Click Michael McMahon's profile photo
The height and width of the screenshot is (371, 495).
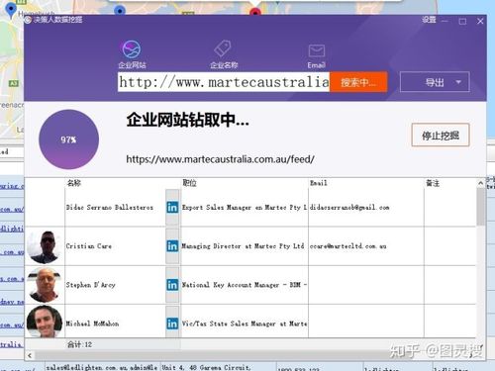point(45,322)
